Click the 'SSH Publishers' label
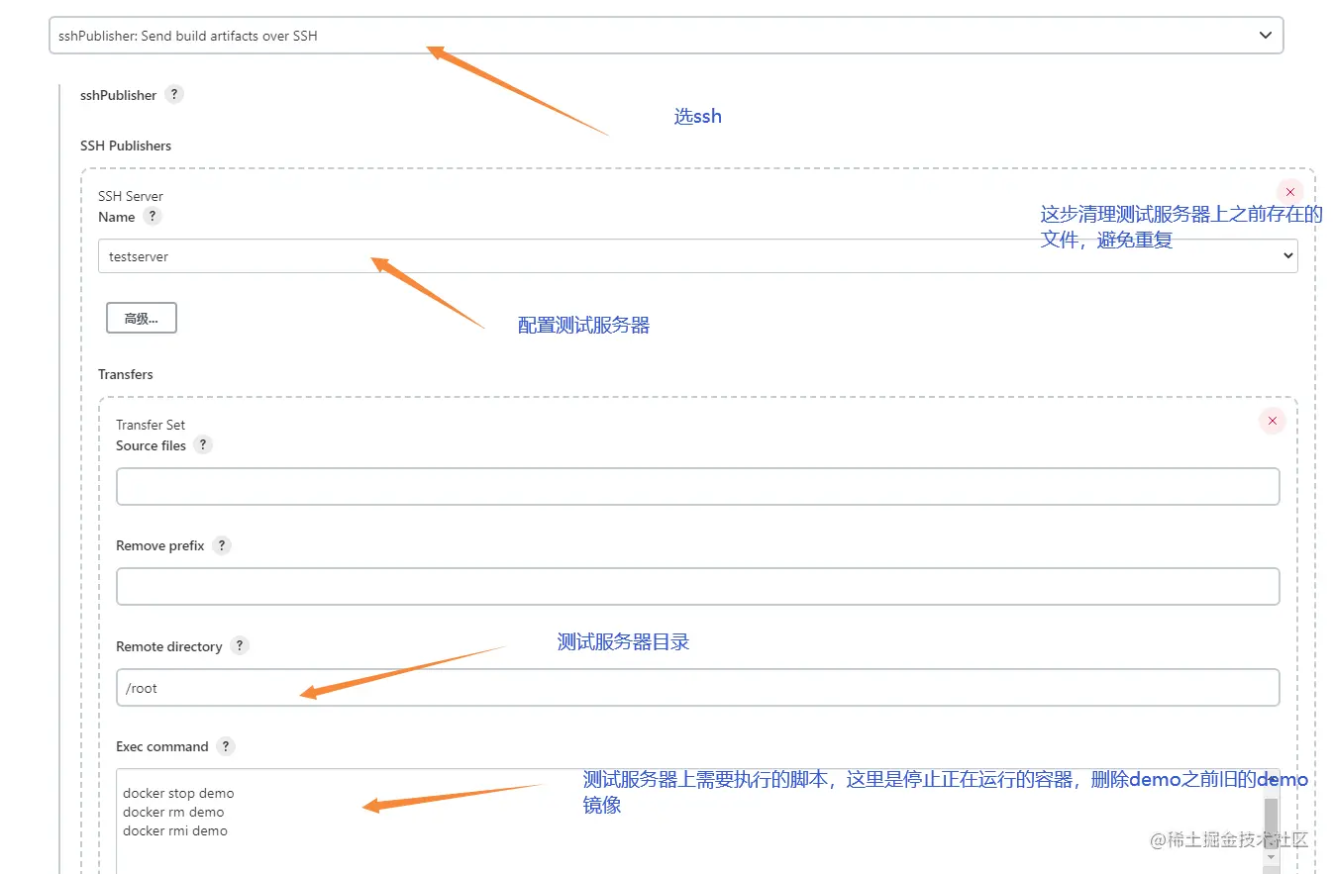Screen dimensions: 1333x874 126,146
